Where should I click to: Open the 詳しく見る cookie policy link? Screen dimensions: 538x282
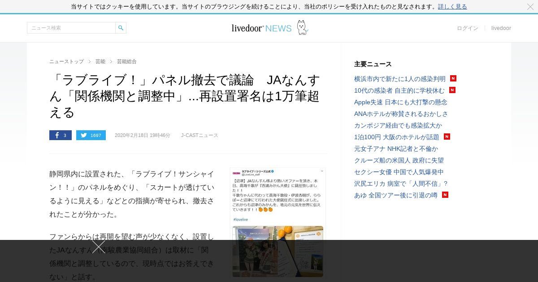point(452,7)
